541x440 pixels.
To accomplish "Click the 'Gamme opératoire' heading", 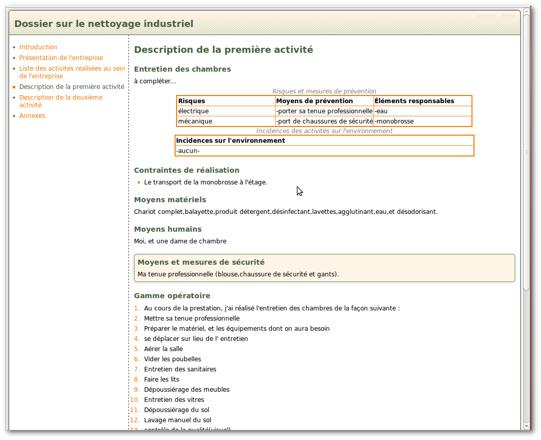I will pyautogui.click(x=172, y=296).
